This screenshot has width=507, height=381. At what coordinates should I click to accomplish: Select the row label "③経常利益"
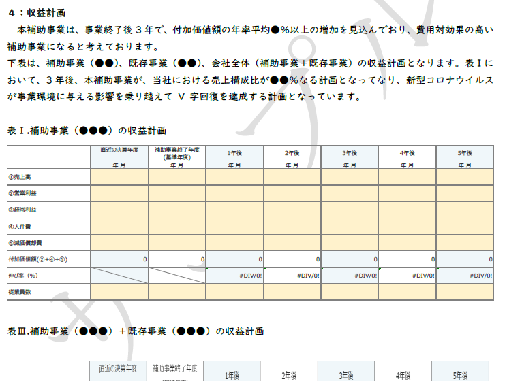(x=22, y=210)
